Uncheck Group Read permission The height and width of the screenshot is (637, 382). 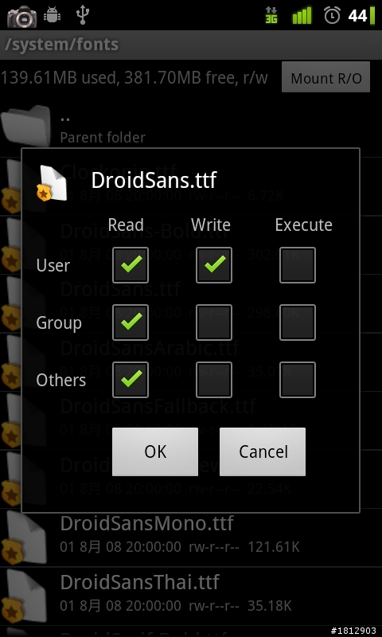pos(131,322)
